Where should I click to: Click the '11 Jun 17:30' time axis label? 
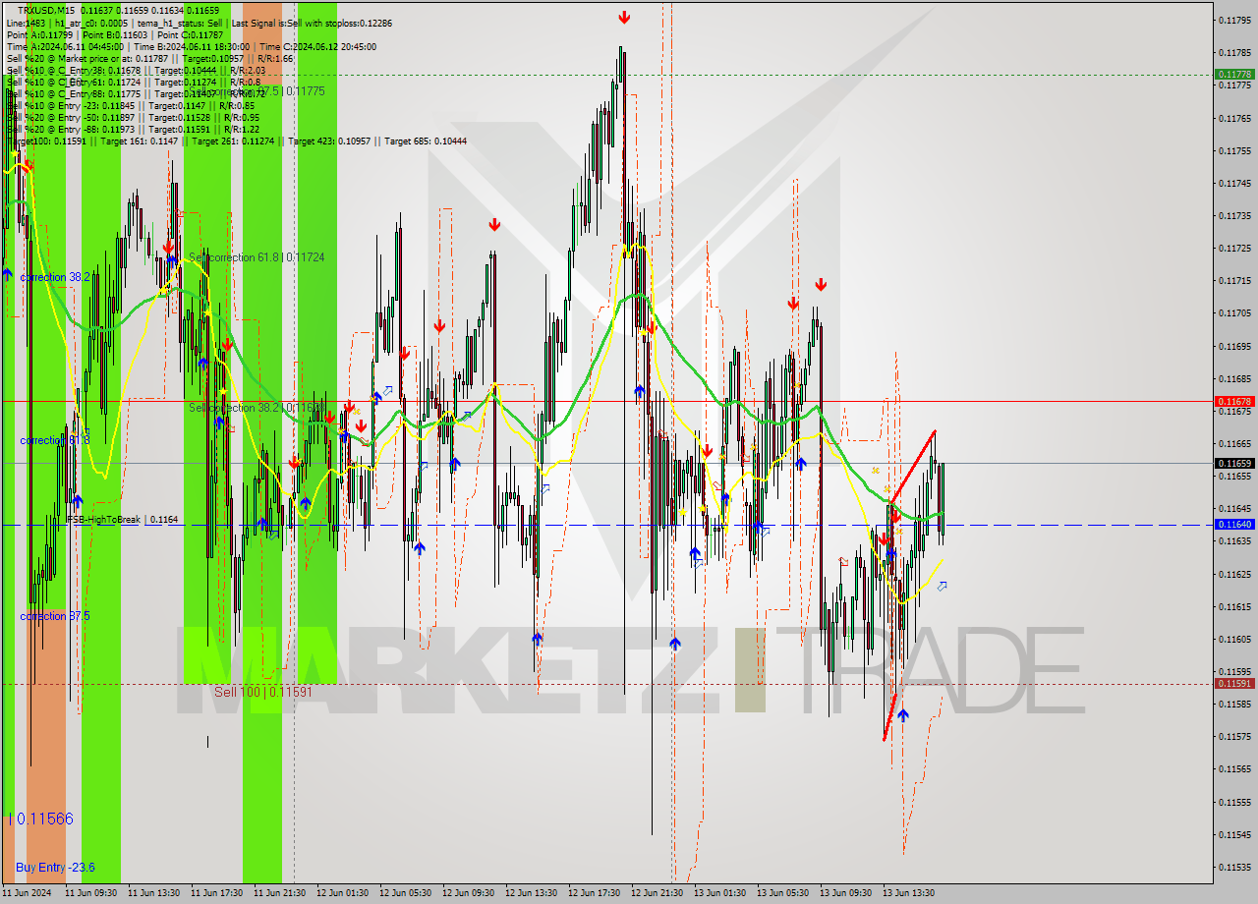[x=216, y=893]
